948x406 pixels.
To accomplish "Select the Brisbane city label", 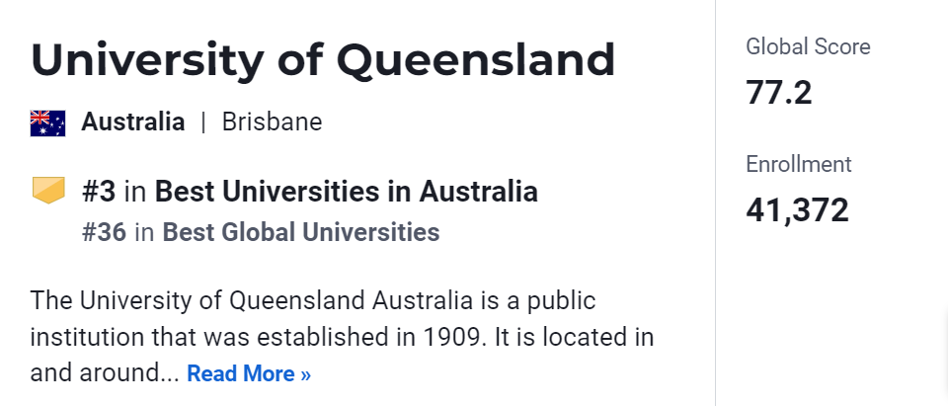I will click(272, 122).
